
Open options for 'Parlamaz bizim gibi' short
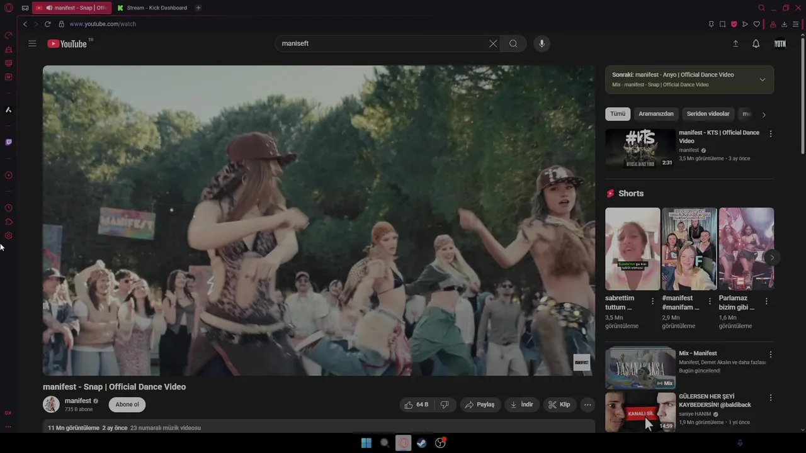(x=766, y=301)
